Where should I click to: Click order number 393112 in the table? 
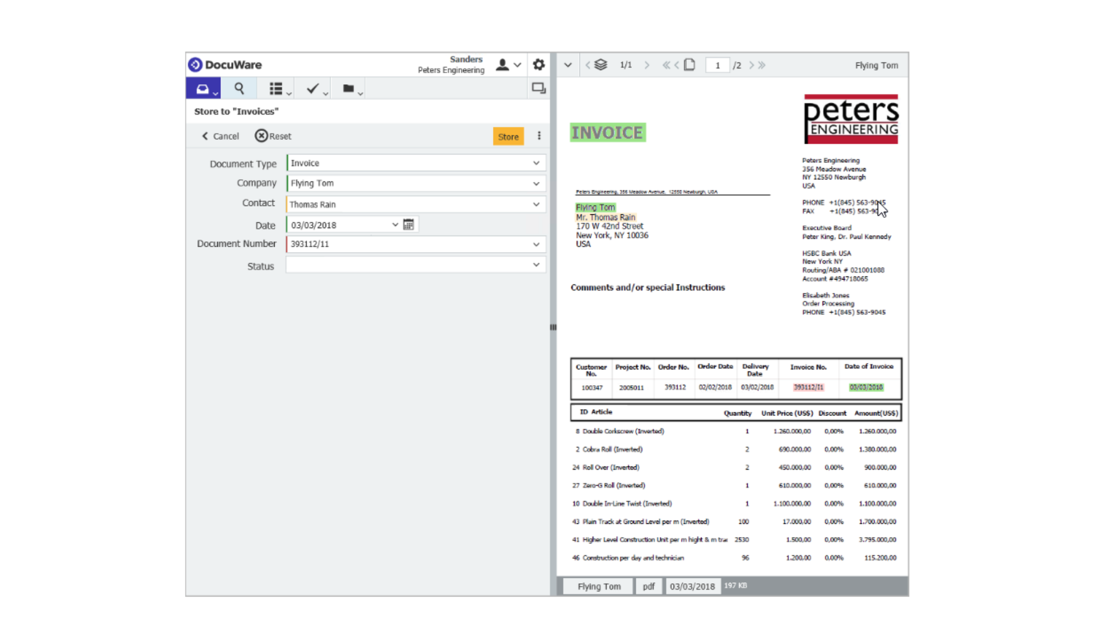(675, 387)
